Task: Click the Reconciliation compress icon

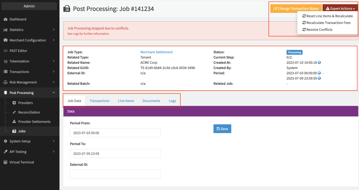Action: (14, 112)
